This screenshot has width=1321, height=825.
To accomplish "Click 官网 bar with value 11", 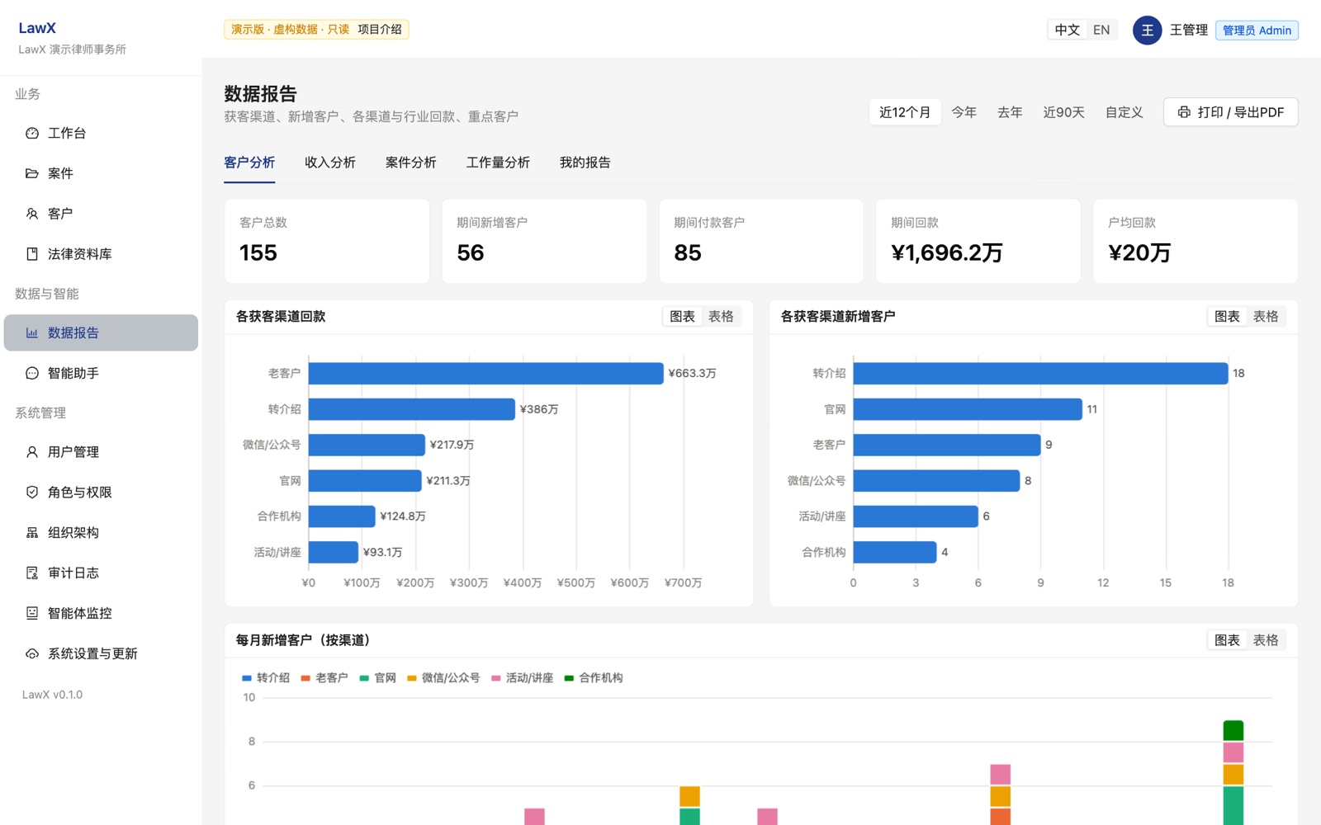I will pyautogui.click(x=968, y=409).
